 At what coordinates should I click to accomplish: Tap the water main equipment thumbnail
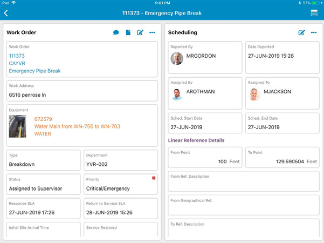click(17, 126)
